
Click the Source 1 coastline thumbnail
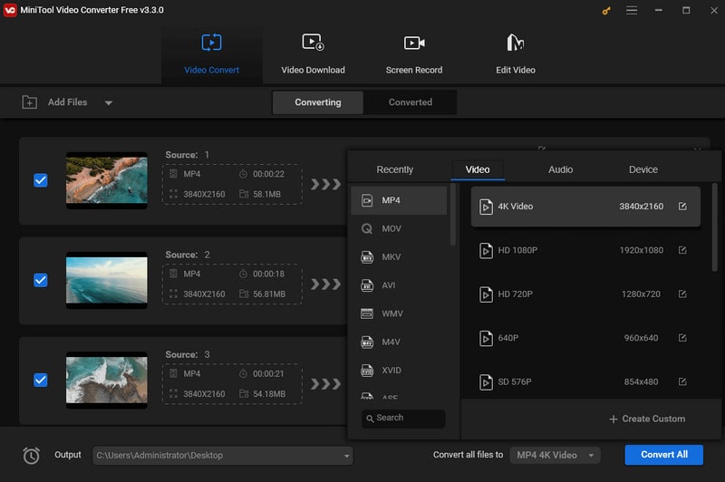click(107, 180)
